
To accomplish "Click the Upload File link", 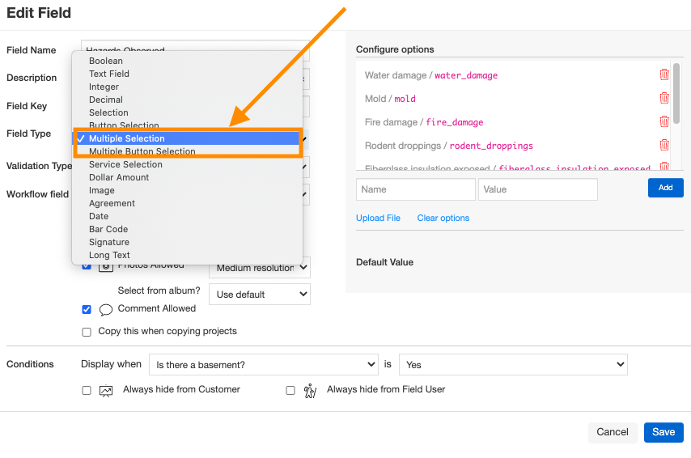I will tap(378, 218).
